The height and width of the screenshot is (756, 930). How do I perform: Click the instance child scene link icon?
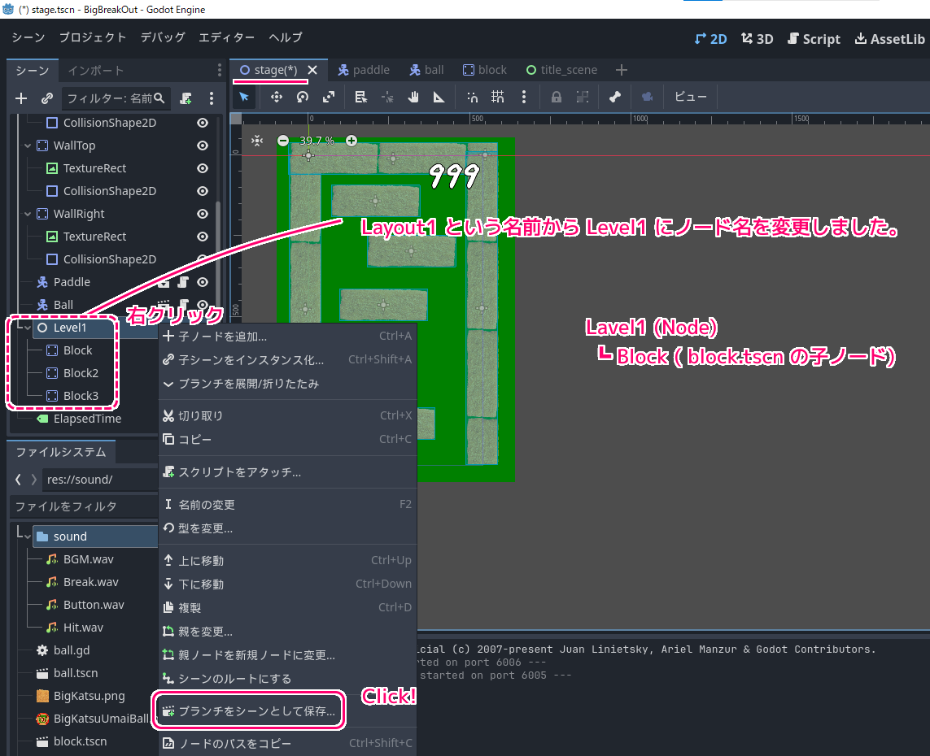(47, 98)
